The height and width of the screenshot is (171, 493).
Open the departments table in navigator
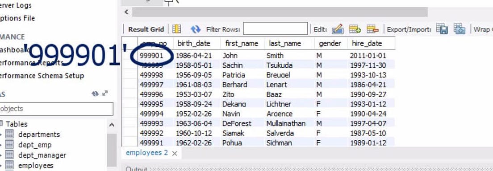tap(39, 134)
